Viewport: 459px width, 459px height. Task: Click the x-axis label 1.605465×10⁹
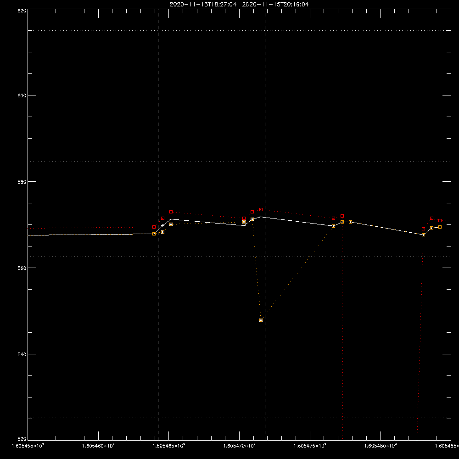click(x=169, y=446)
